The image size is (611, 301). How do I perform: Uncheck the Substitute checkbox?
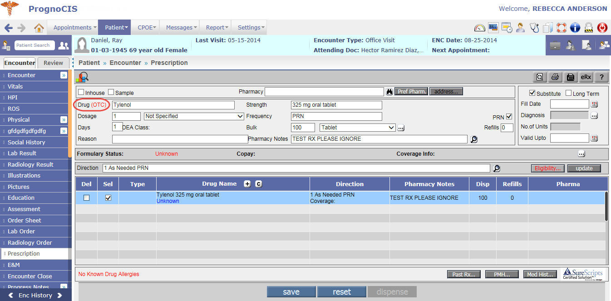tap(532, 93)
